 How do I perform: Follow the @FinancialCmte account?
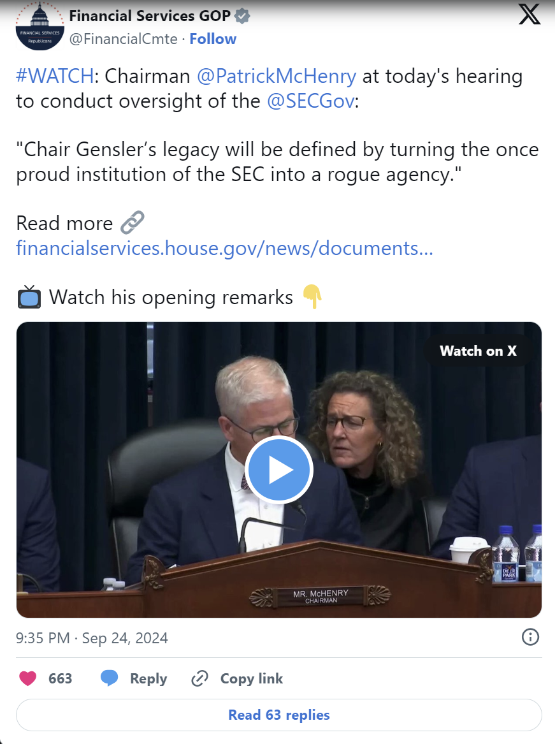(x=213, y=39)
